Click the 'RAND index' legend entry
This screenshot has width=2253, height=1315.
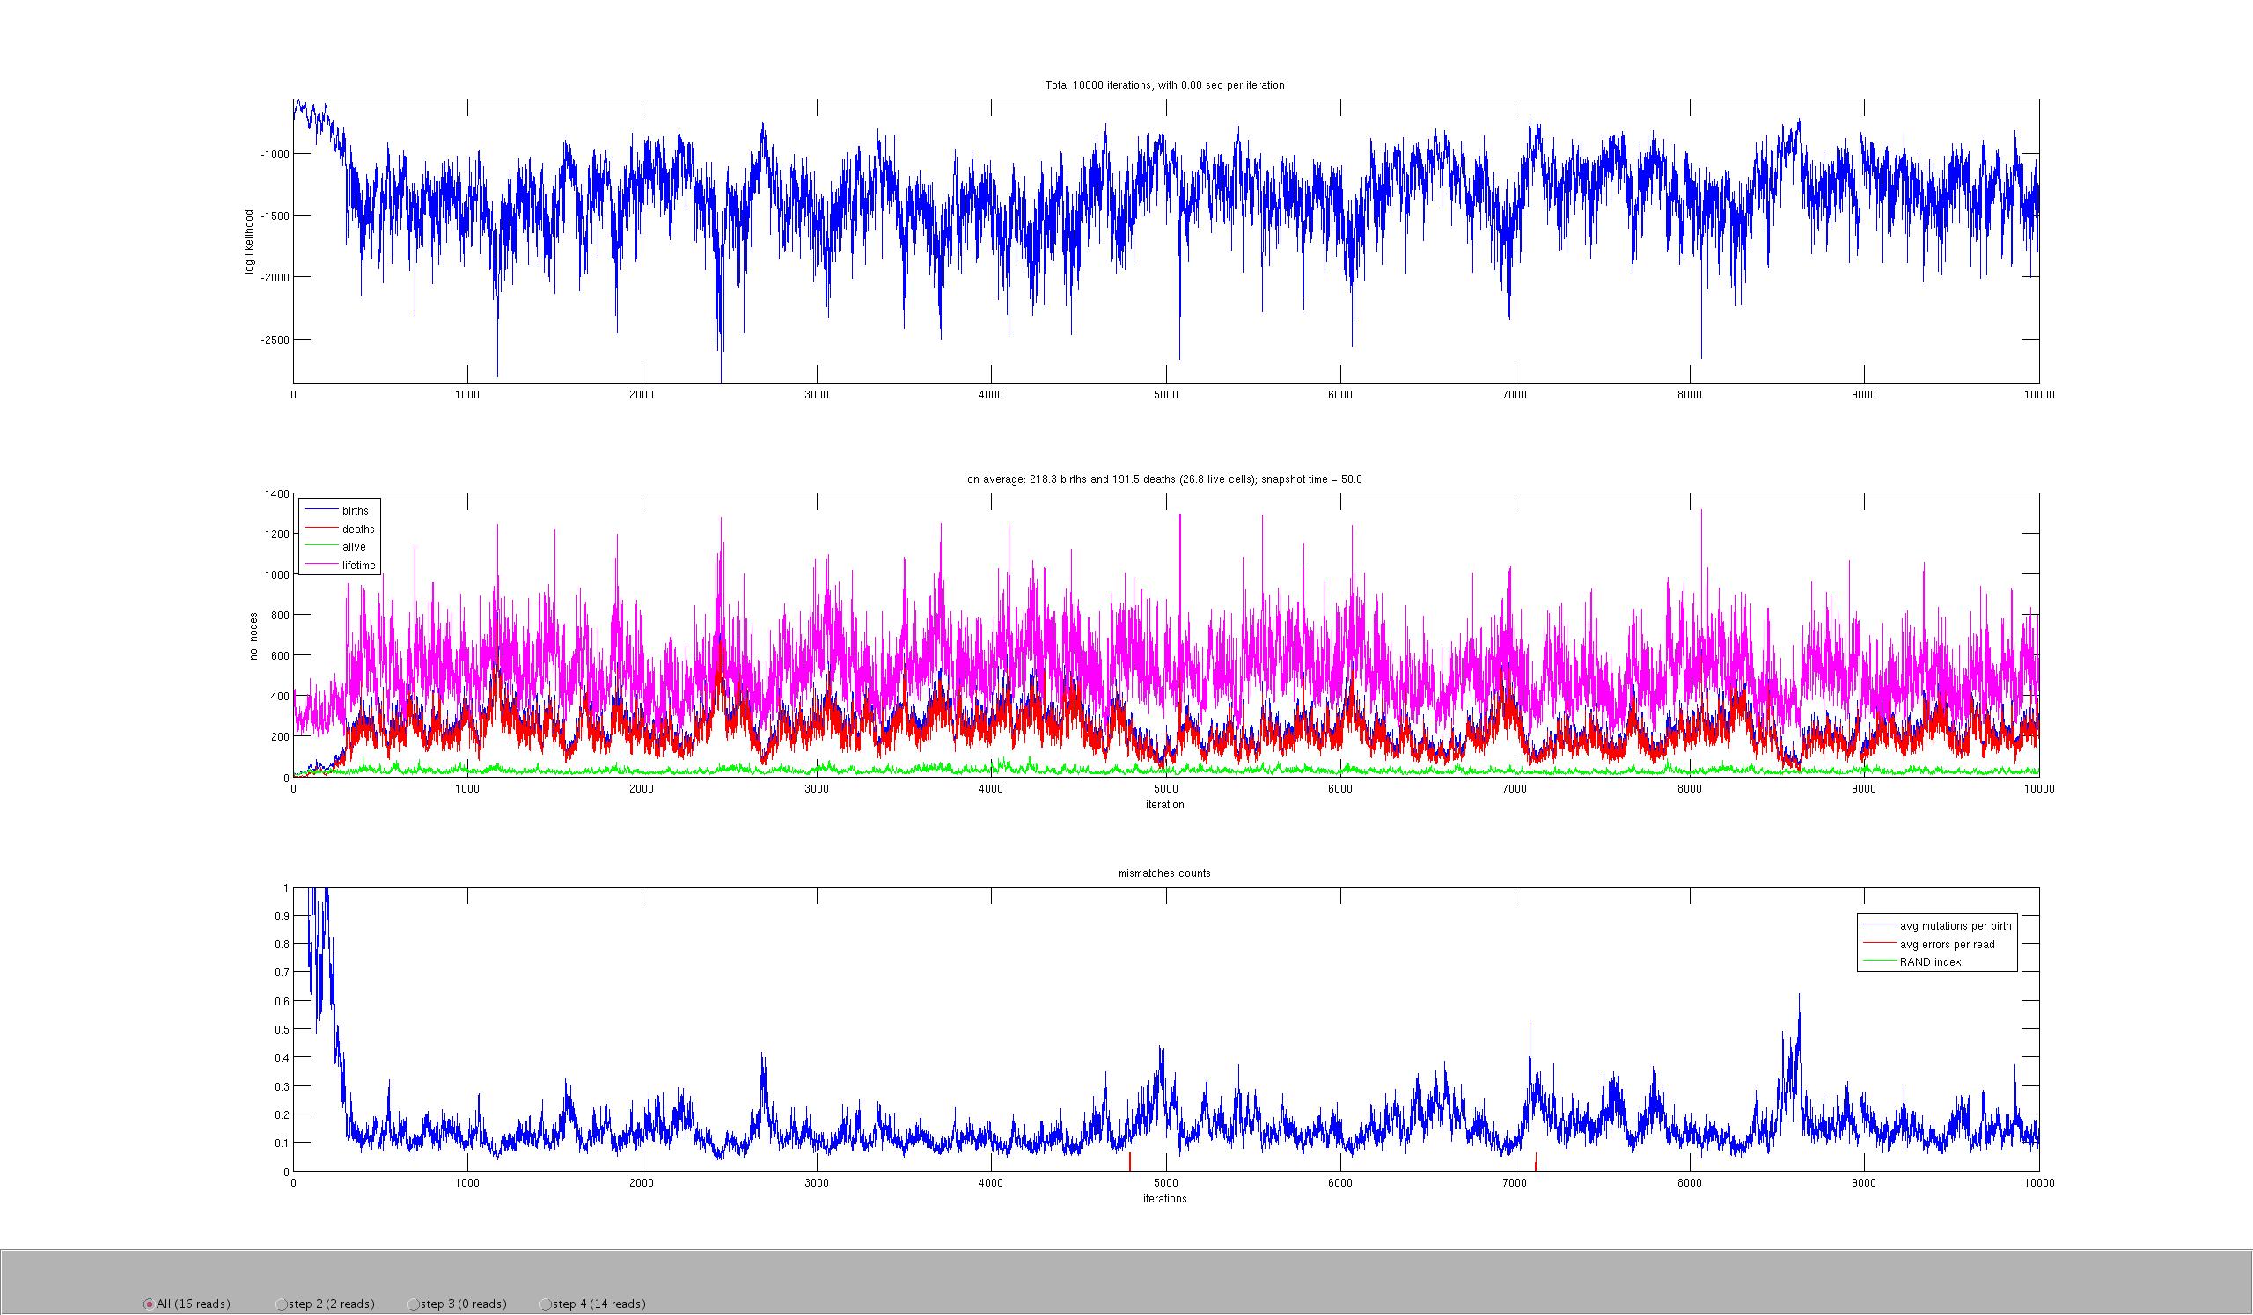tap(1930, 962)
